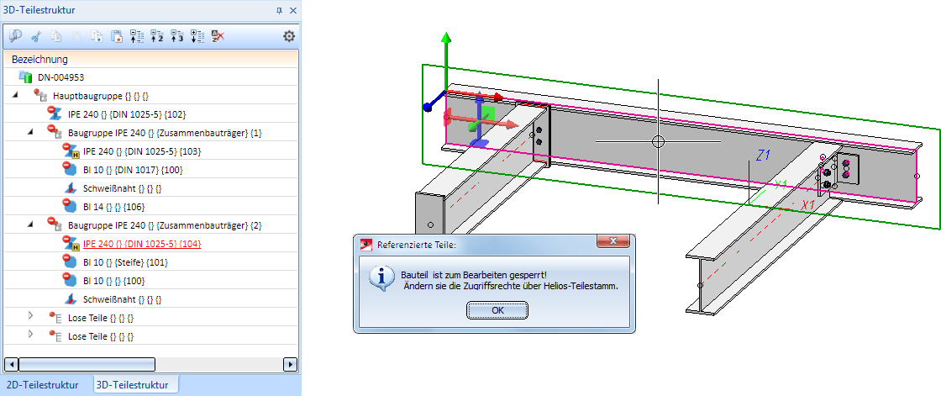
Task: Click the part icon of Bl 10 {} {} {100}
Action: coord(71,280)
